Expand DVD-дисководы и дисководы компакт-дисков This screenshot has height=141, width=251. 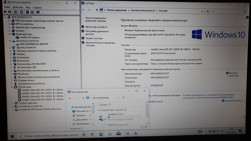coord(9,21)
